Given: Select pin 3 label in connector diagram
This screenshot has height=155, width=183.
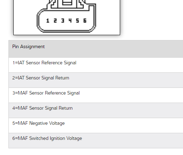Looking at the screenshot, I should [x=63, y=21].
